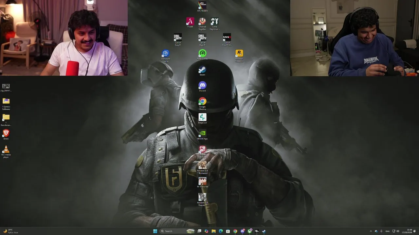This screenshot has height=235, width=419.
Task: Open Resident Evil 7 Biohazard shortcut
Action: coord(202,168)
